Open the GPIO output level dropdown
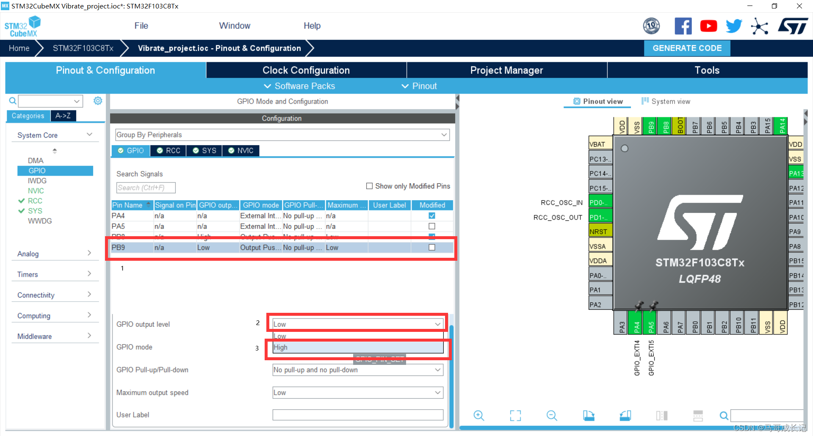Screen dimensions: 813x436 (x=358, y=324)
